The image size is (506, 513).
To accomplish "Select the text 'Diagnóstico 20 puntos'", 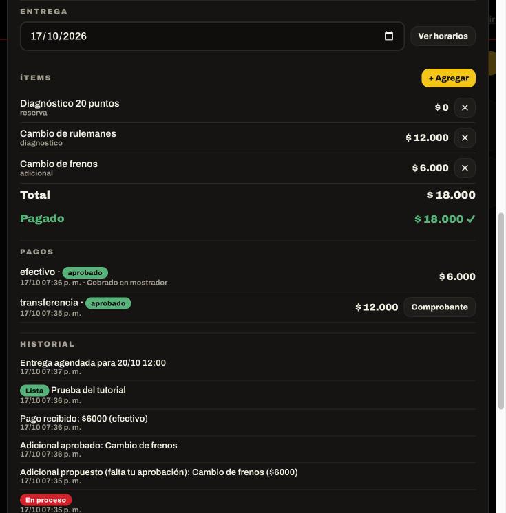I will pos(70,103).
